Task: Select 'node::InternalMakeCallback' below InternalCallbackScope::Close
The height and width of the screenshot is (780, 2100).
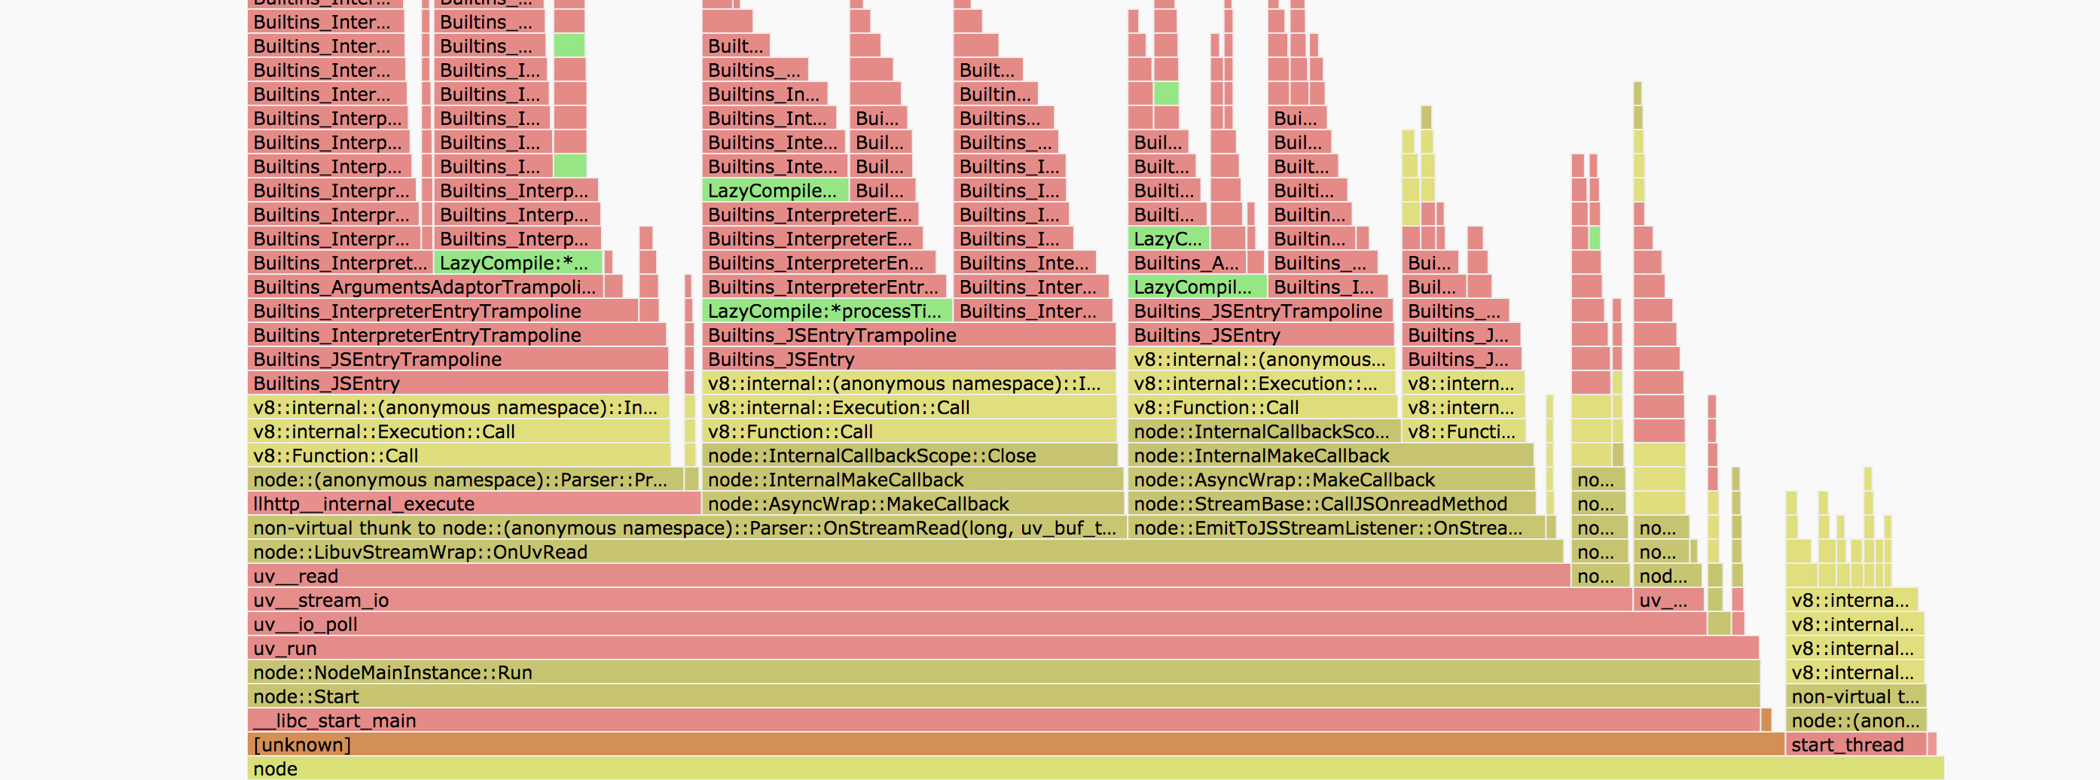Action: [911, 480]
